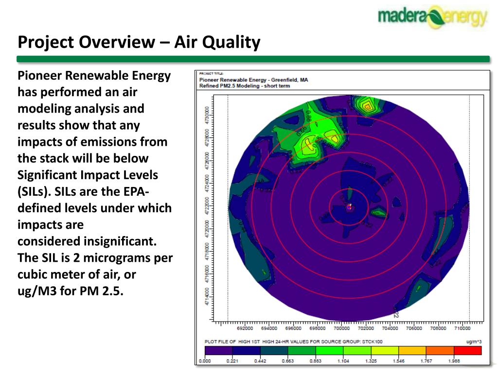The height and width of the screenshot is (373, 498).
Task: Click y-axis label 4730000
Action: 207,115
